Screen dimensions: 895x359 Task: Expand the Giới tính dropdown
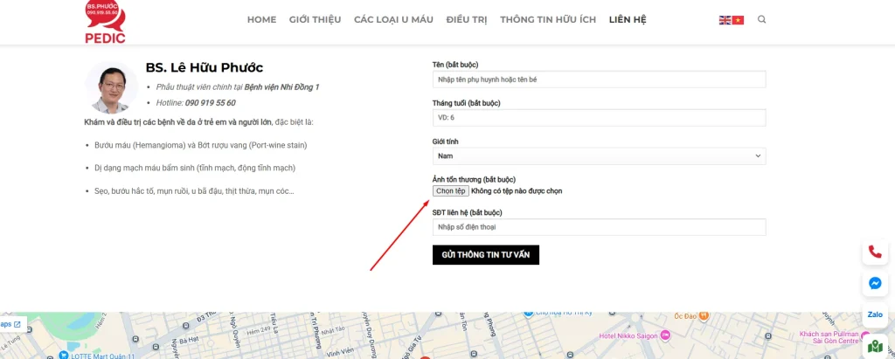point(599,156)
